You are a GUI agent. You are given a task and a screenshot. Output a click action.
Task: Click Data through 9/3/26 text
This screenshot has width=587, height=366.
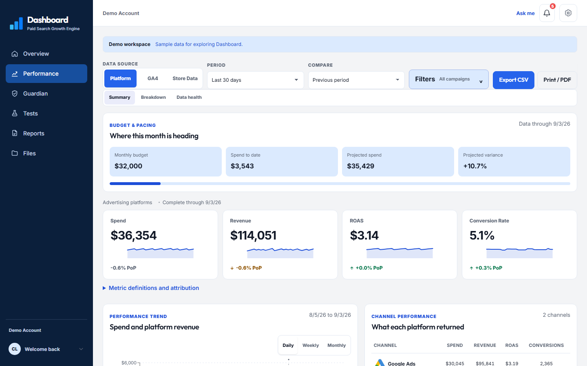click(545, 124)
